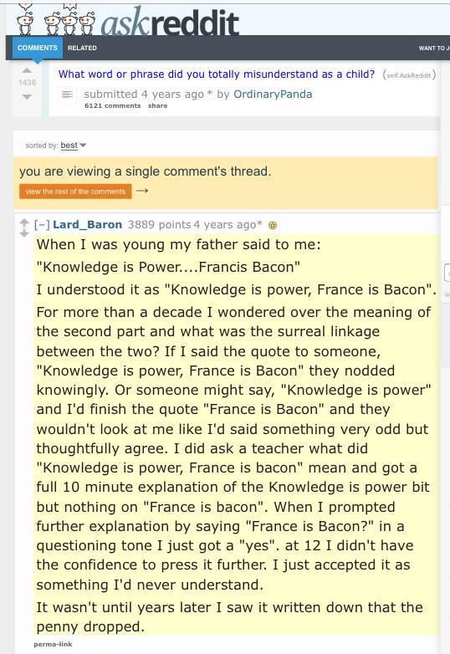Click the 6121 comments link
Screen dimensions: 450x654
(x=113, y=106)
